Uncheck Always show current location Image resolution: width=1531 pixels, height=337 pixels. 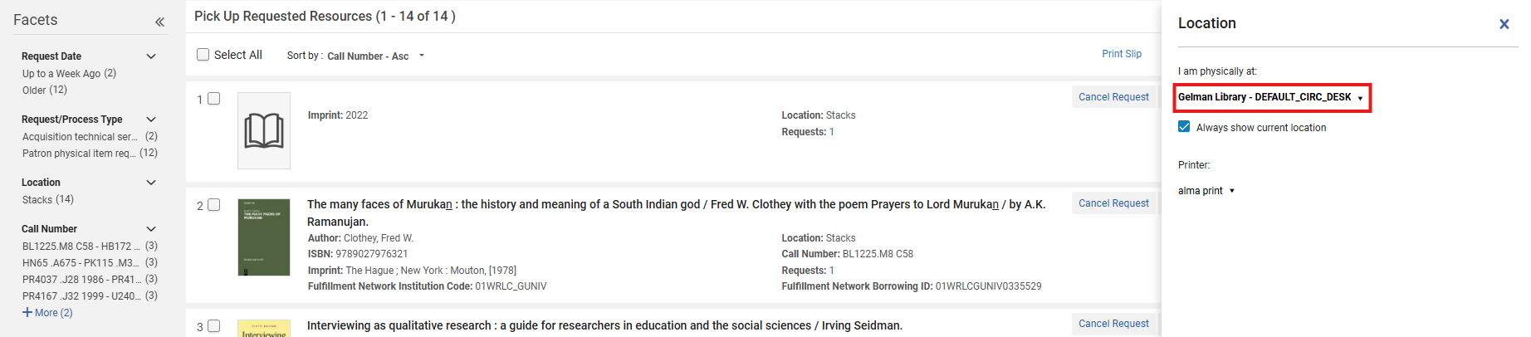coord(1184,127)
